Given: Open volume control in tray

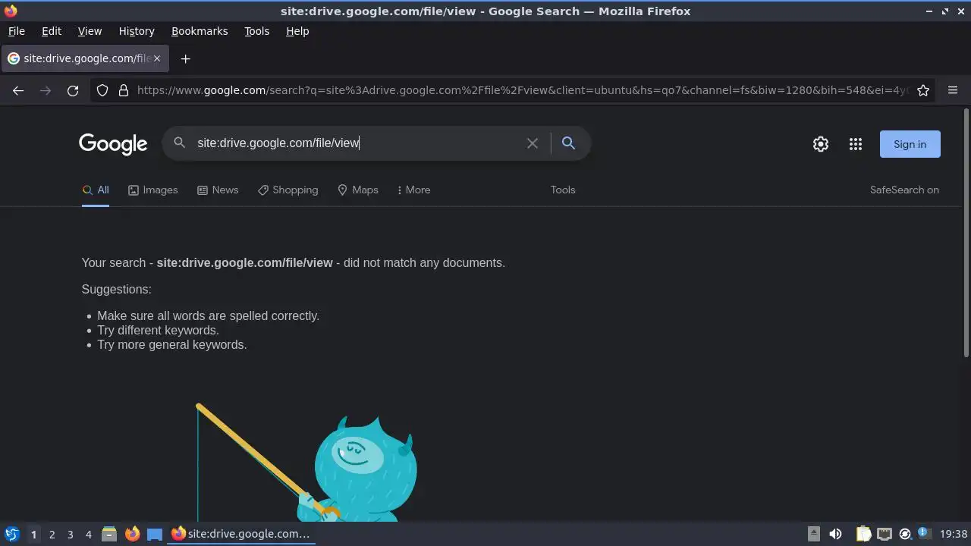Looking at the screenshot, I should (835, 534).
